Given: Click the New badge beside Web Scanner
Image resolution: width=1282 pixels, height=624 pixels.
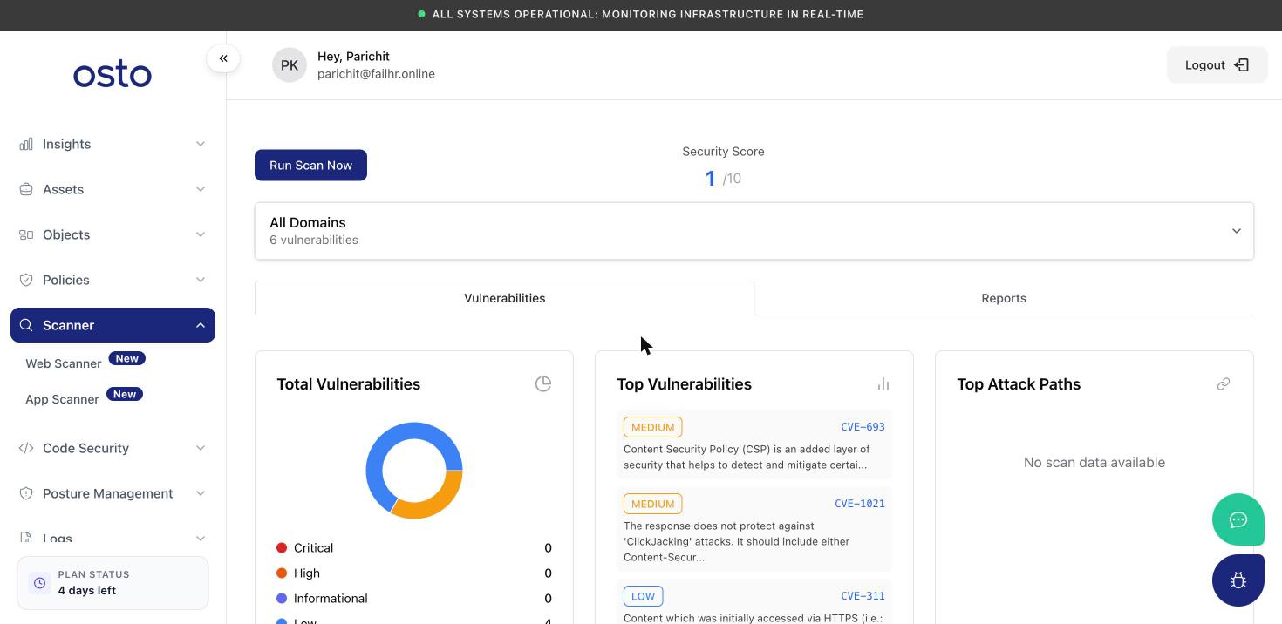Looking at the screenshot, I should 127,358.
